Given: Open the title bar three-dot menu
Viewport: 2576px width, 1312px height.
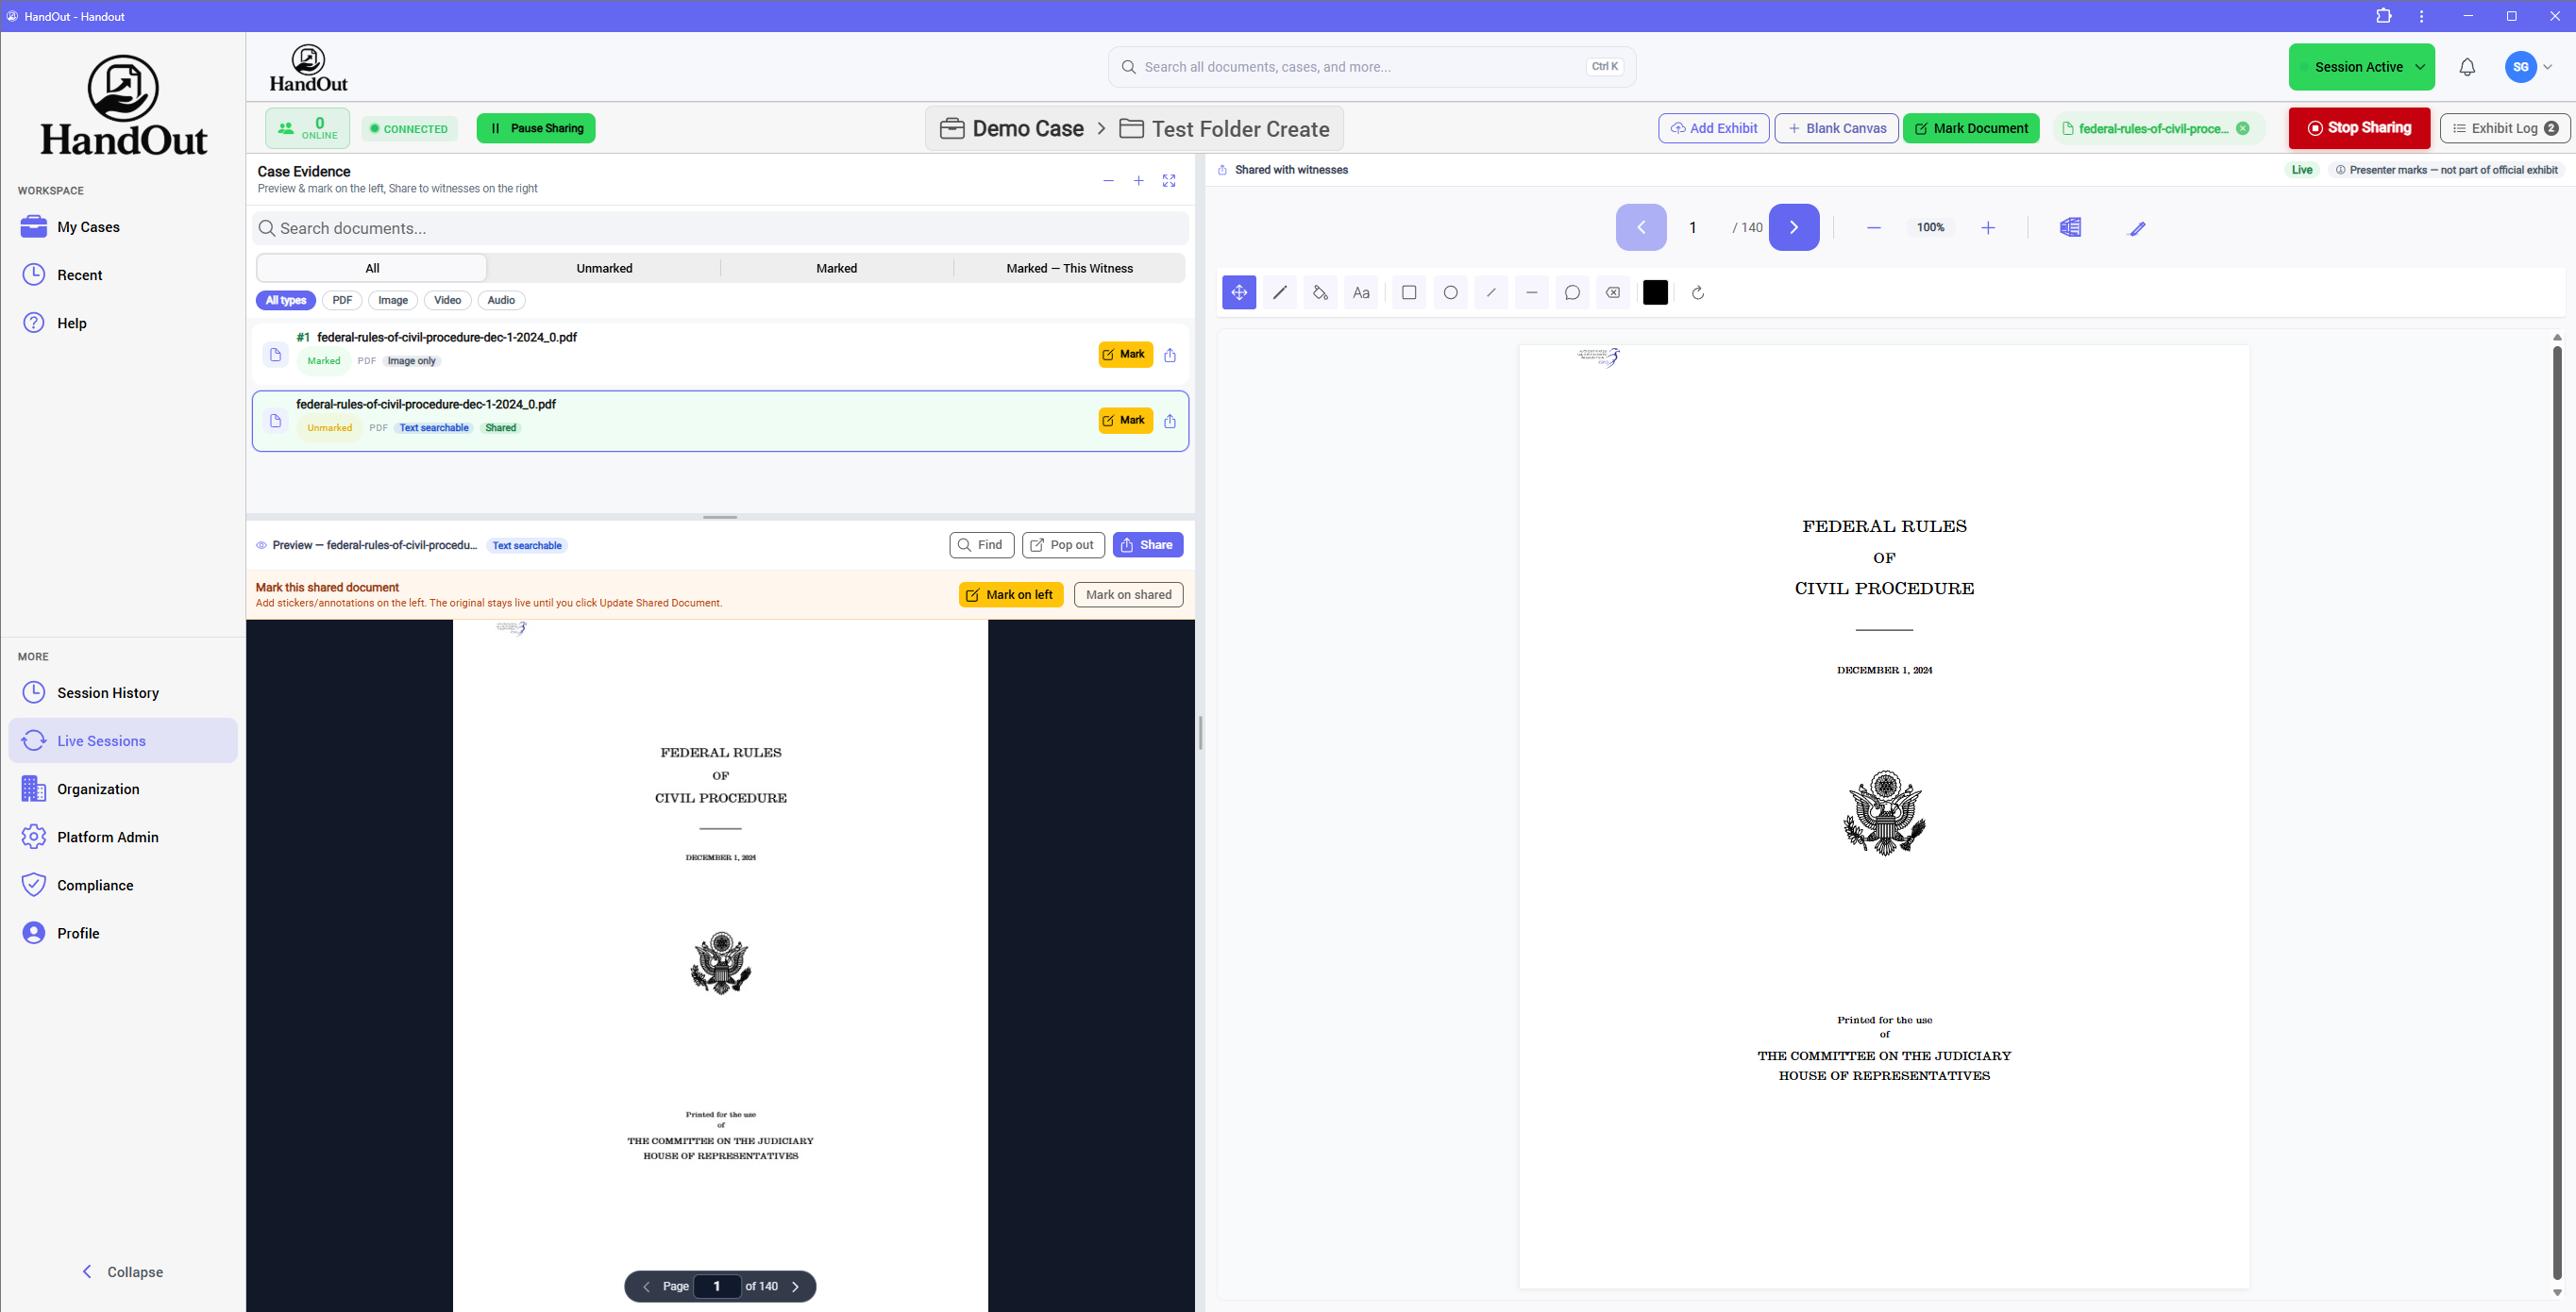Looking at the screenshot, I should (2422, 16).
